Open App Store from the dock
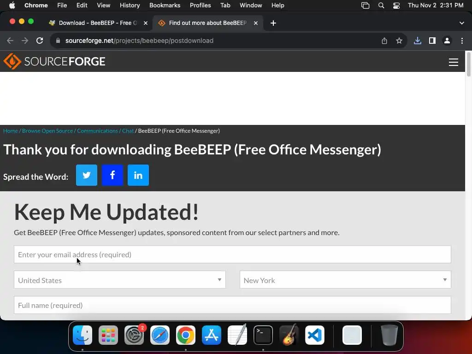Viewport: 472px width, 354px height. point(212,335)
